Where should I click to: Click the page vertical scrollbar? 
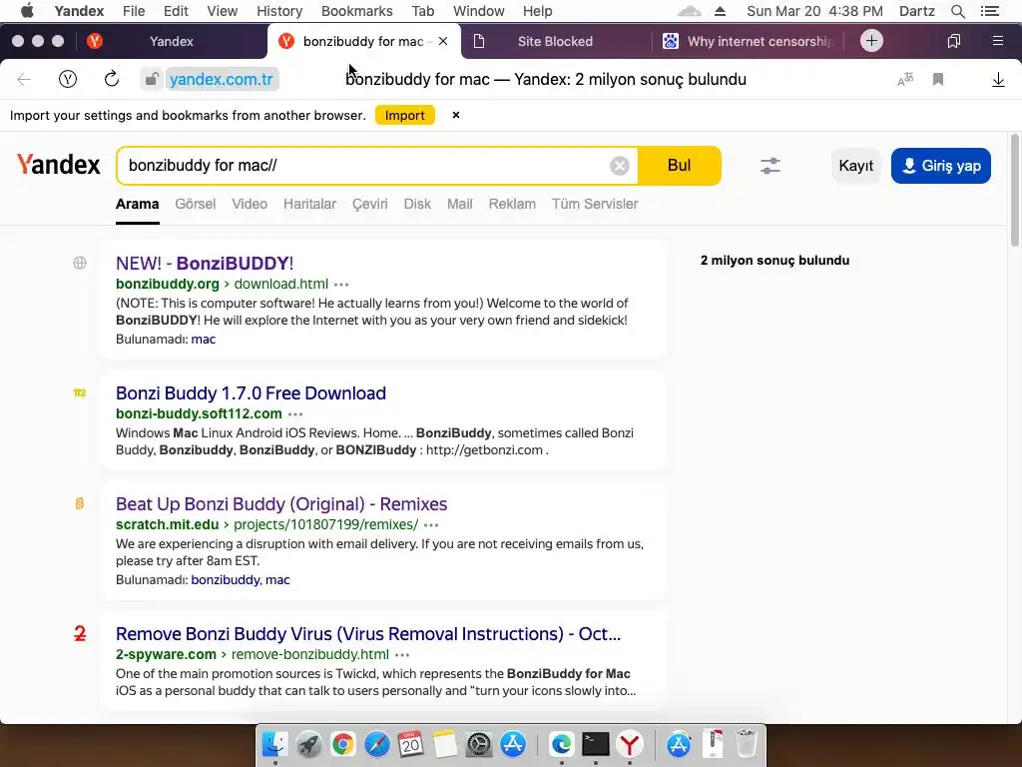click(1014, 191)
